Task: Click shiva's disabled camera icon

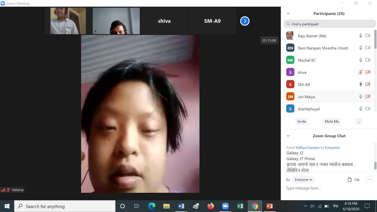Action: [368, 72]
